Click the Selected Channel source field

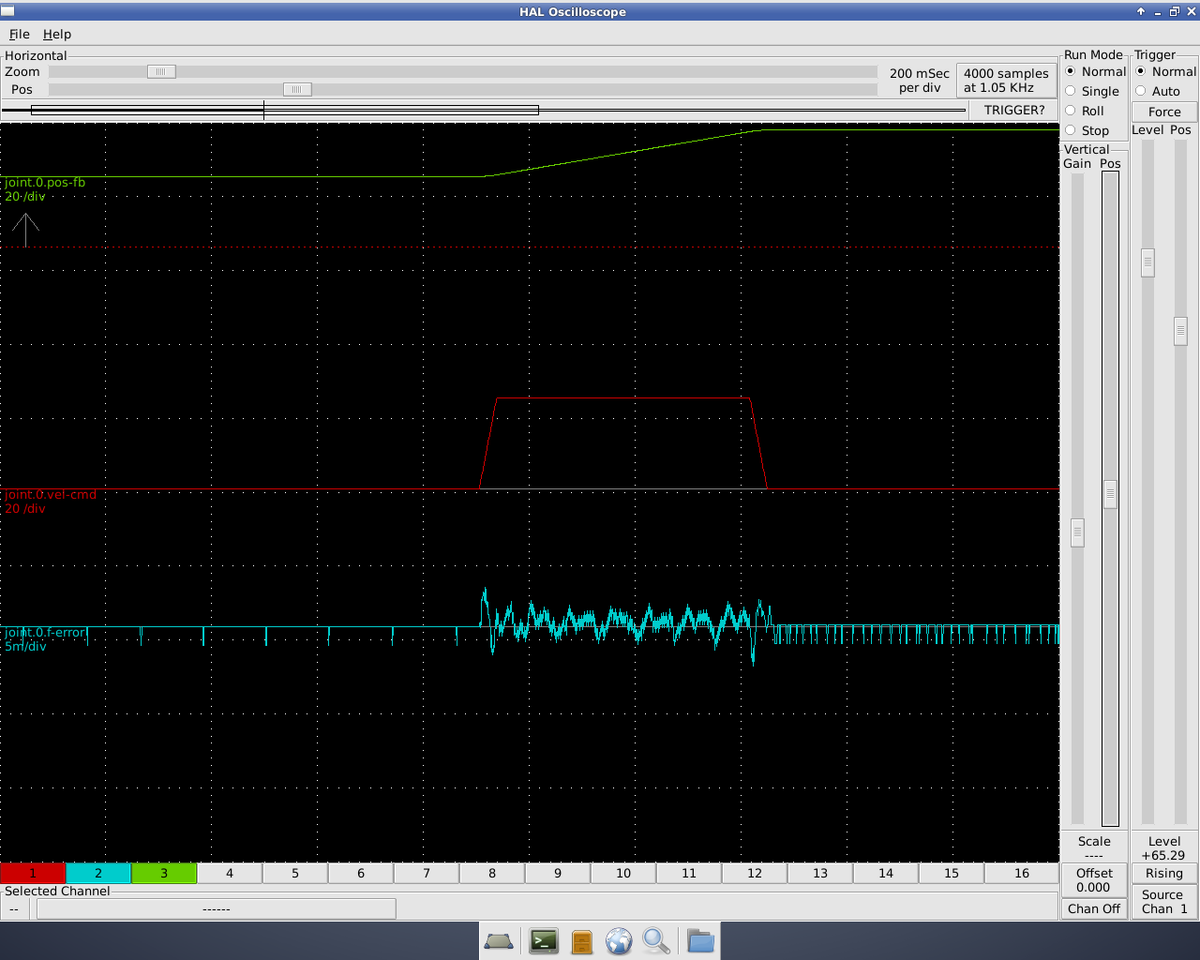216,908
